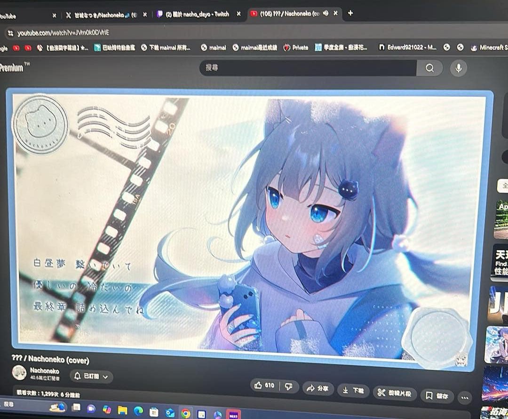Click the 下載 download button
The image size is (508, 419).
pyautogui.click(x=353, y=390)
